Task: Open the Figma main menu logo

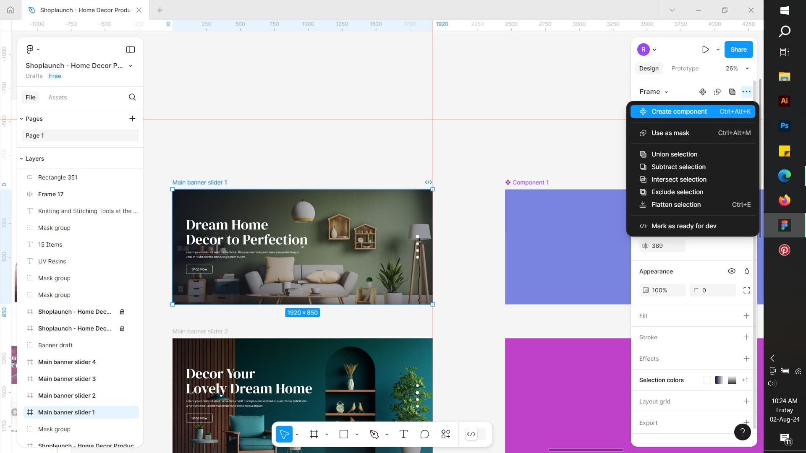Action: click(x=30, y=49)
